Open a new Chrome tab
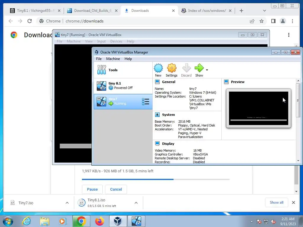Image resolution: width=303 pixels, height=227 pixels. click(241, 11)
